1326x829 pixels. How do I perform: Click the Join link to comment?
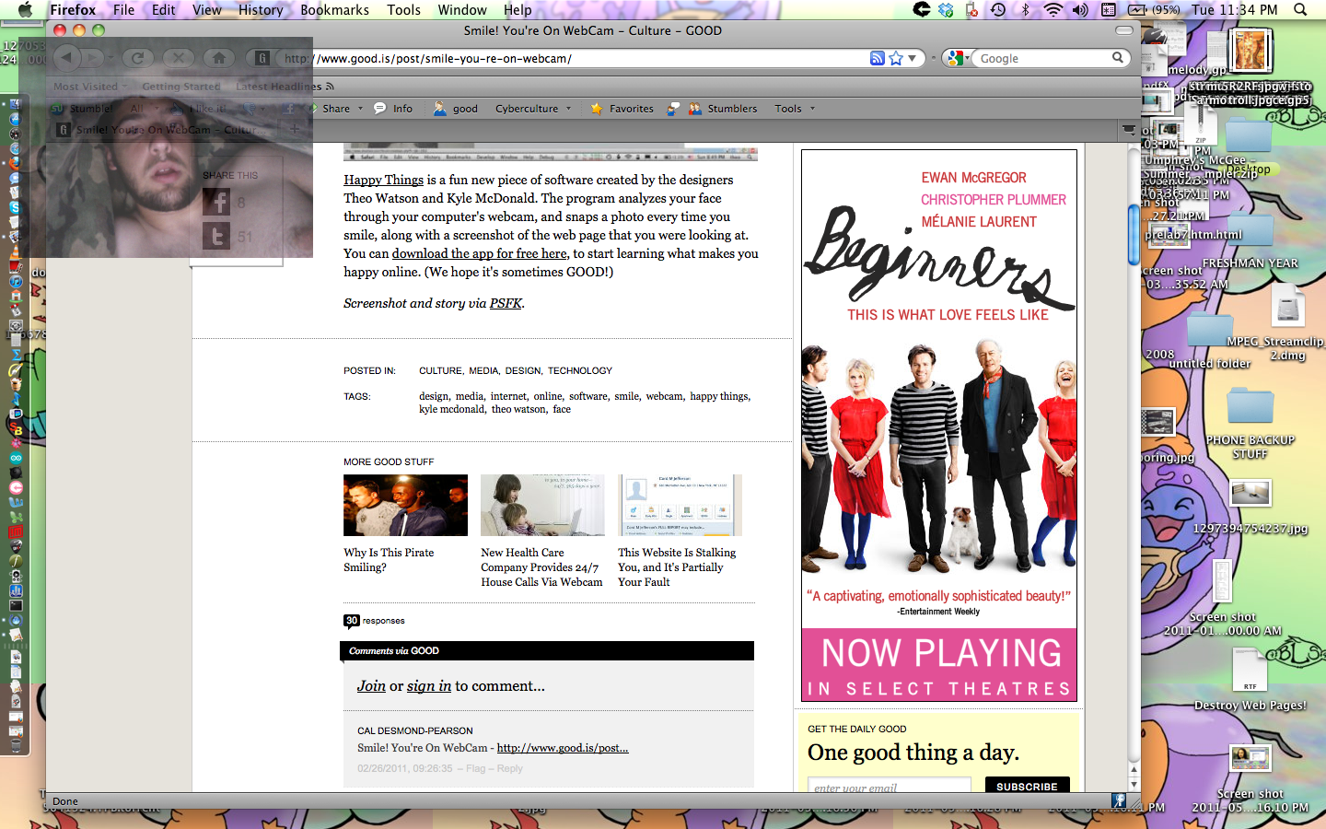coord(371,686)
